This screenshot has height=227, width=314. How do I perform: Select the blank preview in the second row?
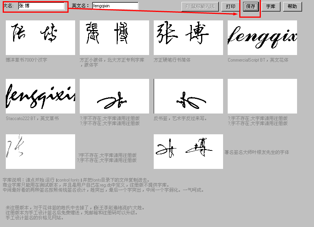tap(262, 96)
